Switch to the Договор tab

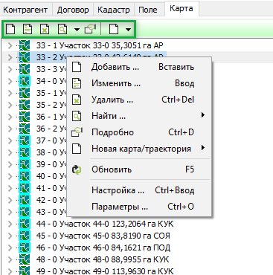click(73, 10)
